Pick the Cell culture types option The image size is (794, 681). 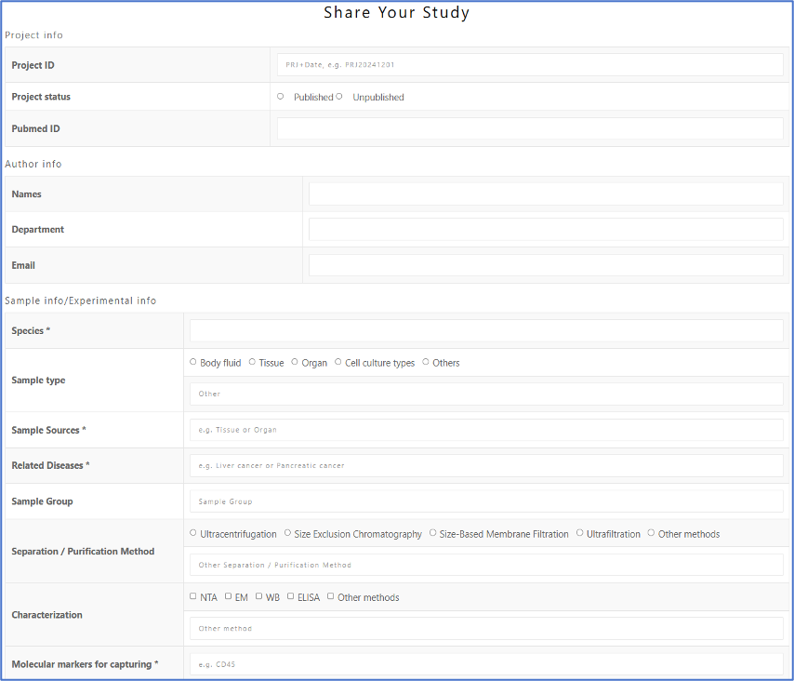click(338, 362)
